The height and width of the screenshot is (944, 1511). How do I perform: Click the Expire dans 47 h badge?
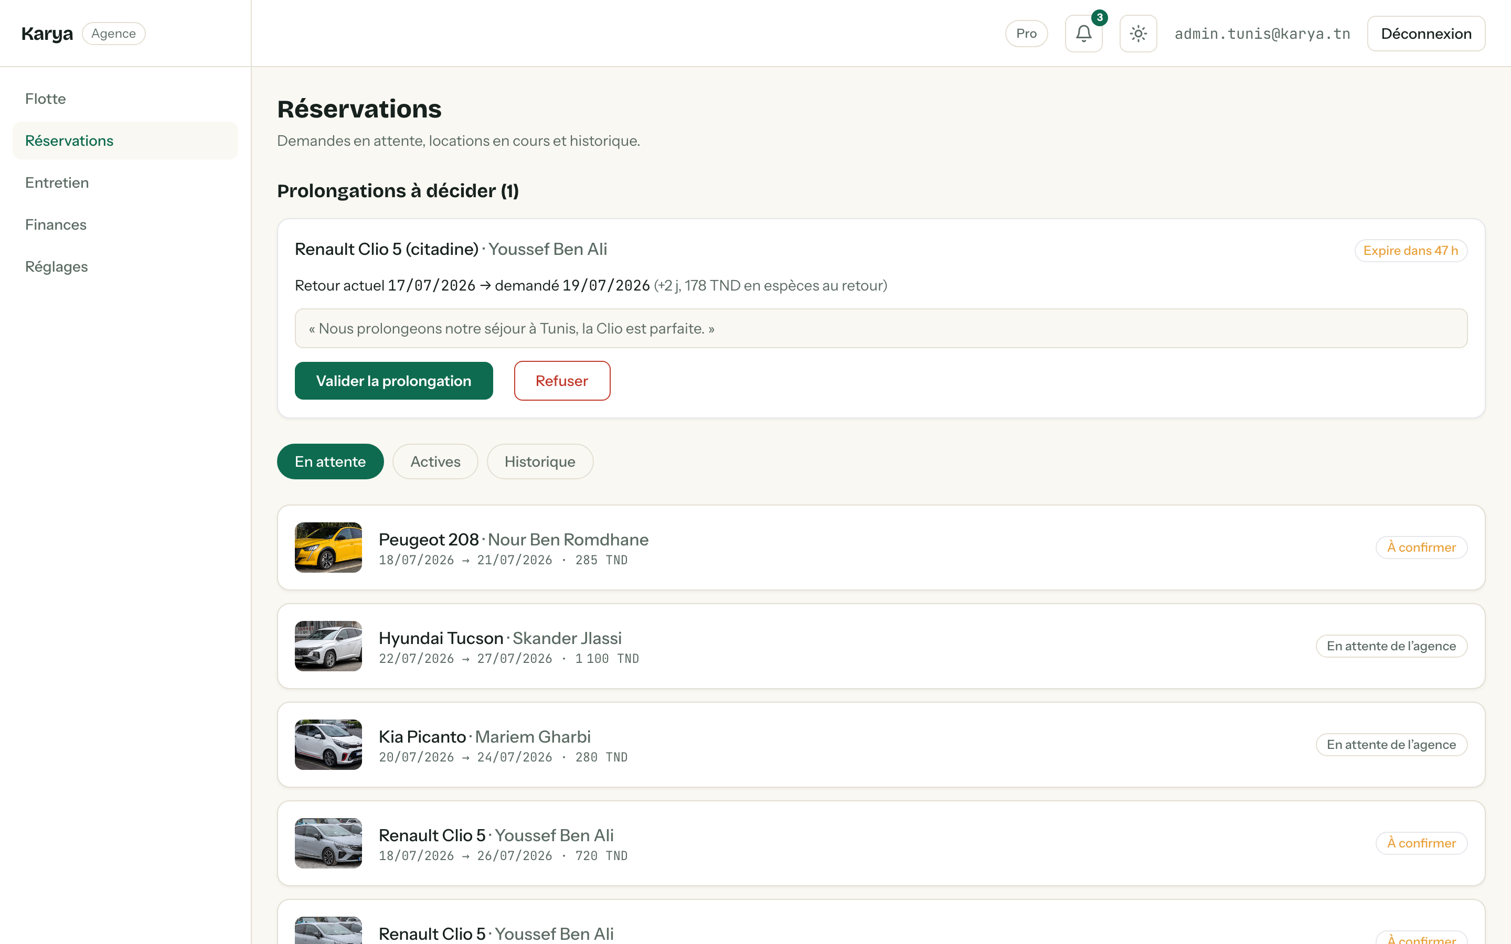pos(1410,250)
